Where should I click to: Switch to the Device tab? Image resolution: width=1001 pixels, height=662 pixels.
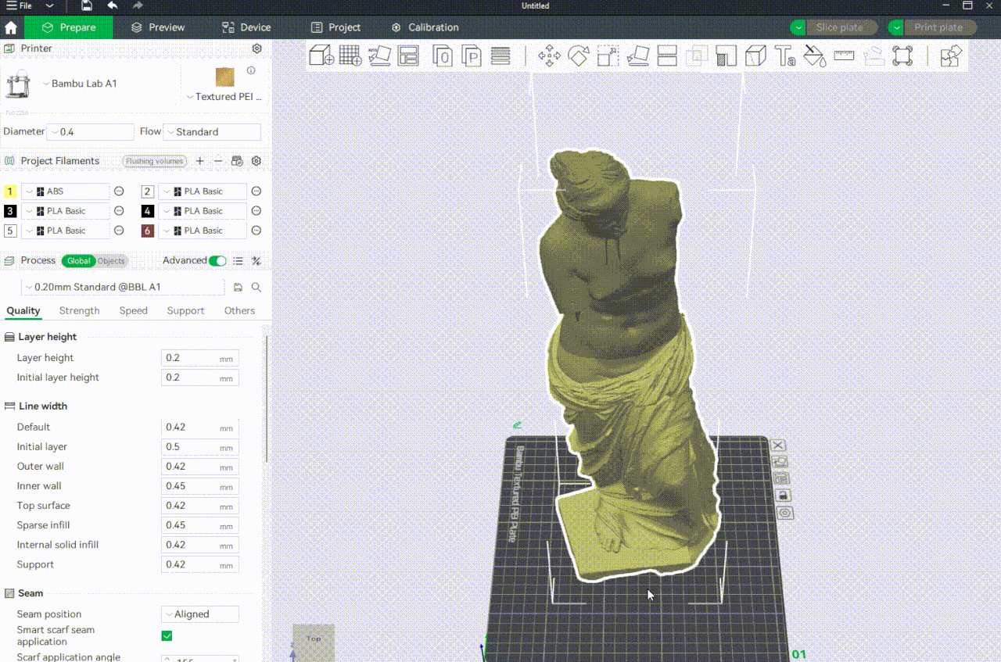(246, 27)
